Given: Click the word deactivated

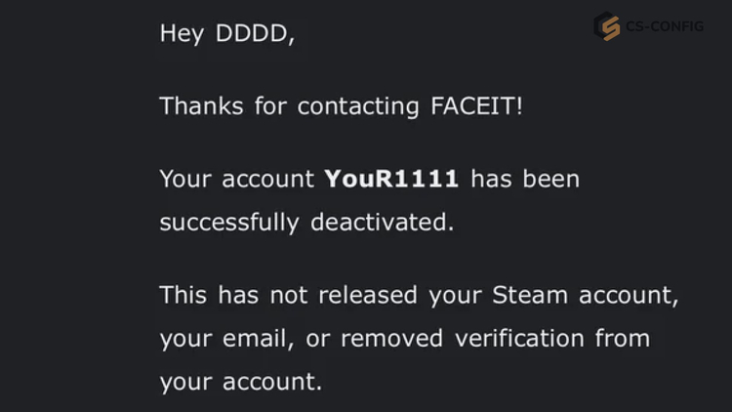Looking at the screenshot, I should click(382, 222).
